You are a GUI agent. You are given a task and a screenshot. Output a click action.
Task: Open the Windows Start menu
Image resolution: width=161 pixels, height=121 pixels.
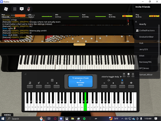(x=3, y=119)
